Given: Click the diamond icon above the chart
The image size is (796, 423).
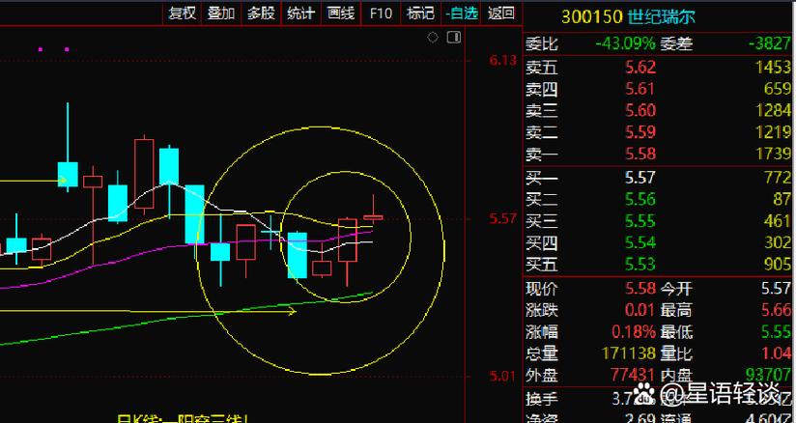Looking at the screenshot, I should 433,38.
